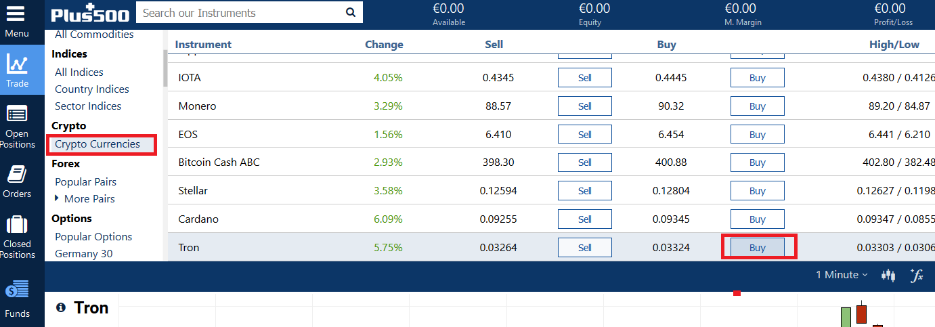Click Sell for Bitcoin Cash ABC
Image resolution: width=935 pixels, height=327 pixels.
click(x=585, y=162)
